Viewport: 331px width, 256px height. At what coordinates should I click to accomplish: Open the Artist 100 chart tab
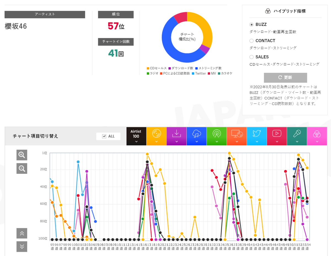136,136
